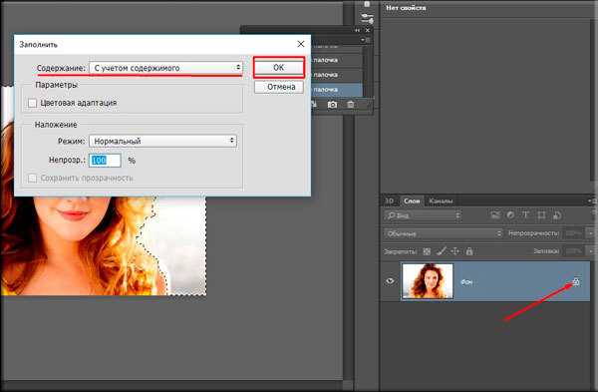Image resolution: width=598 pixels, height=392 pixels.
Task: Filter layers by pixel layers icon
Action: (495, 215)
